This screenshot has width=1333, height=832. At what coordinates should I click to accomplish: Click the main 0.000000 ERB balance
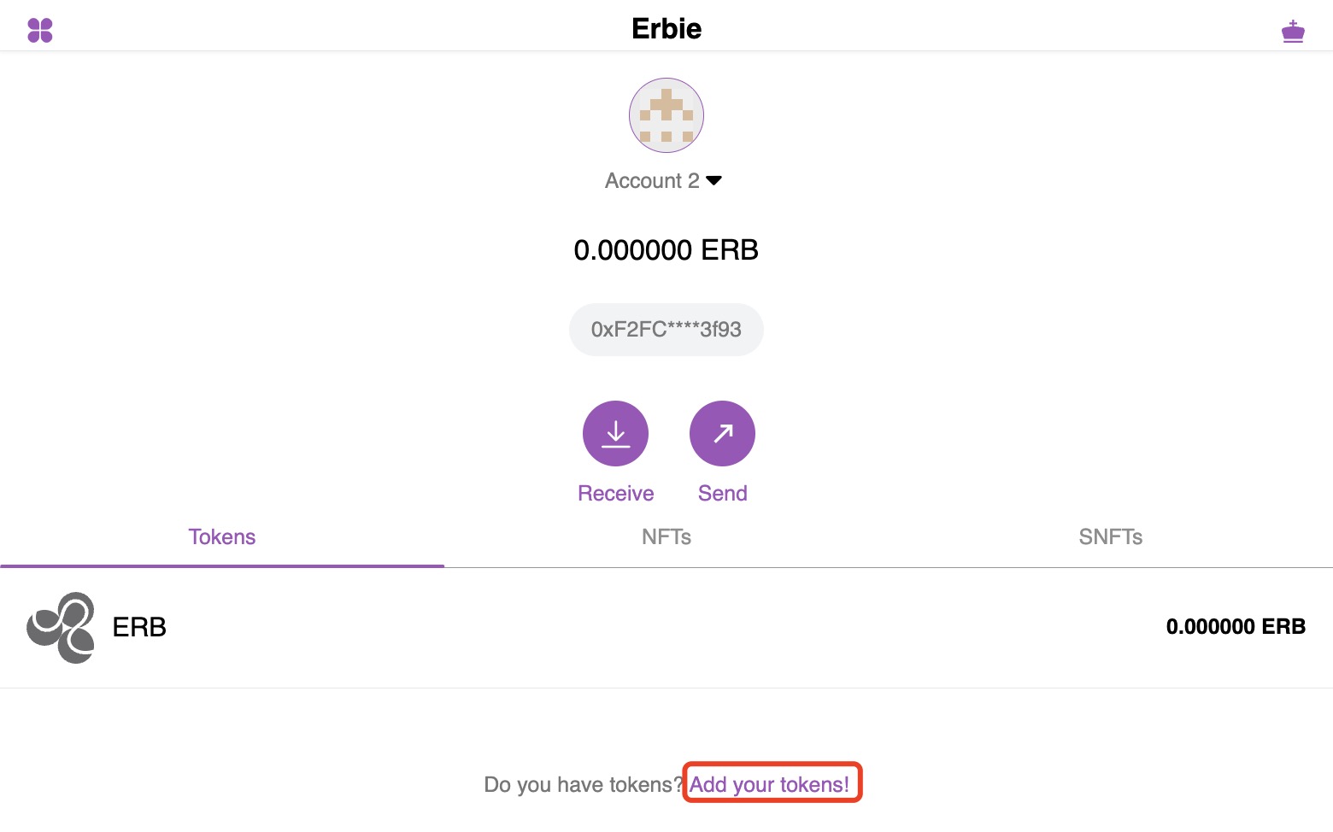coord(666,250)
